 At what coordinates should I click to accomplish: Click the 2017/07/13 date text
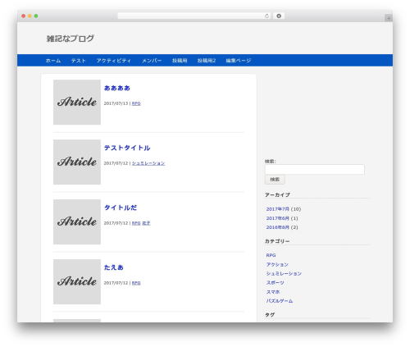[116, 103]
